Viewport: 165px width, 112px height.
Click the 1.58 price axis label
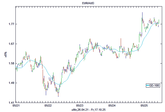(x=10, y=64)
